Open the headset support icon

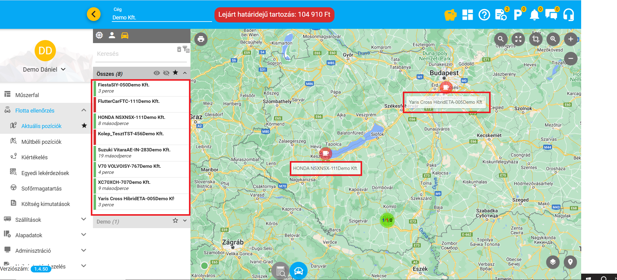(x=568, y=15)
